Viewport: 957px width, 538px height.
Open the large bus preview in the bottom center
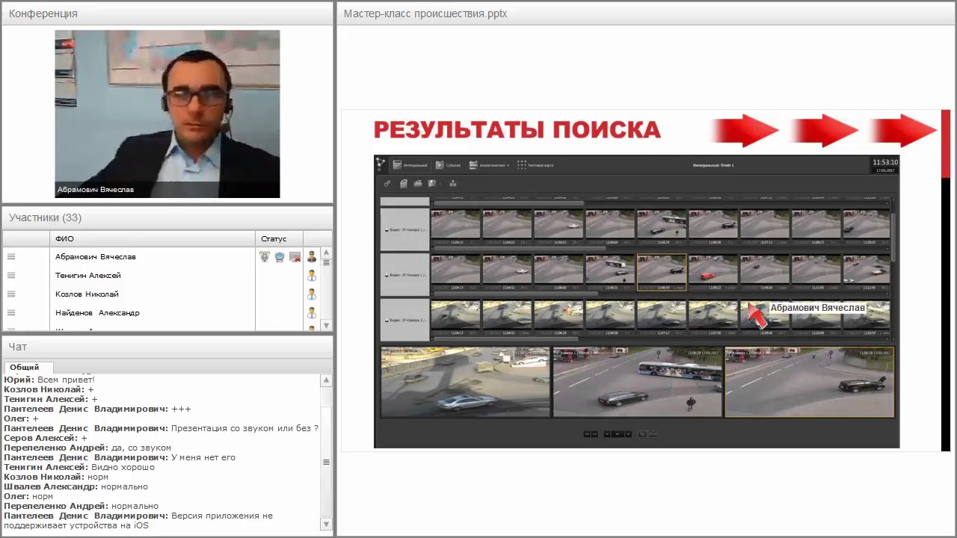coord(638,382)
